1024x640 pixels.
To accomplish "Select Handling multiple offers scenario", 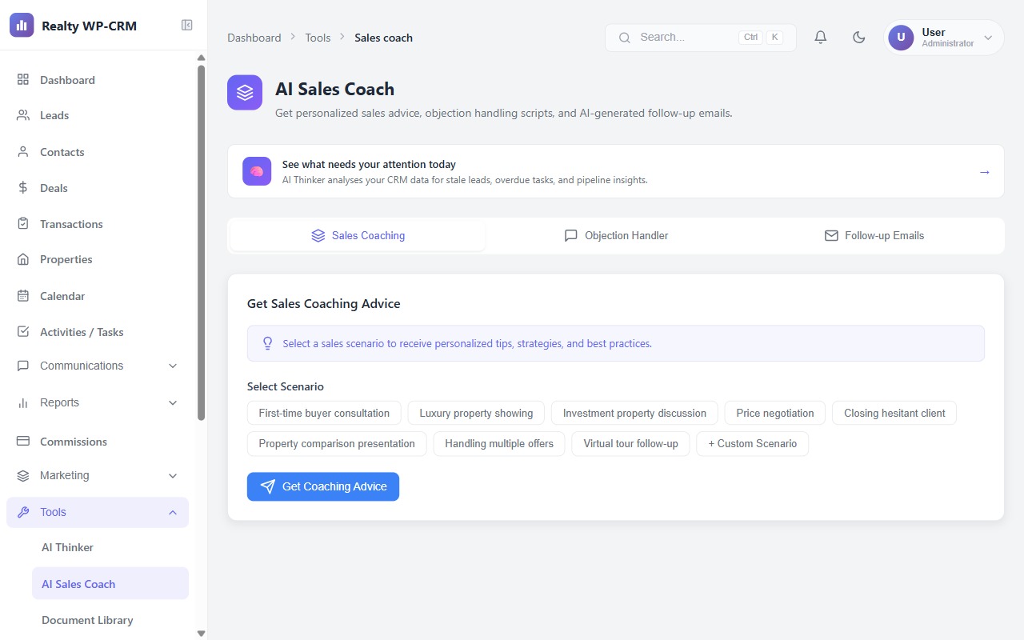I will click(499, 444).
